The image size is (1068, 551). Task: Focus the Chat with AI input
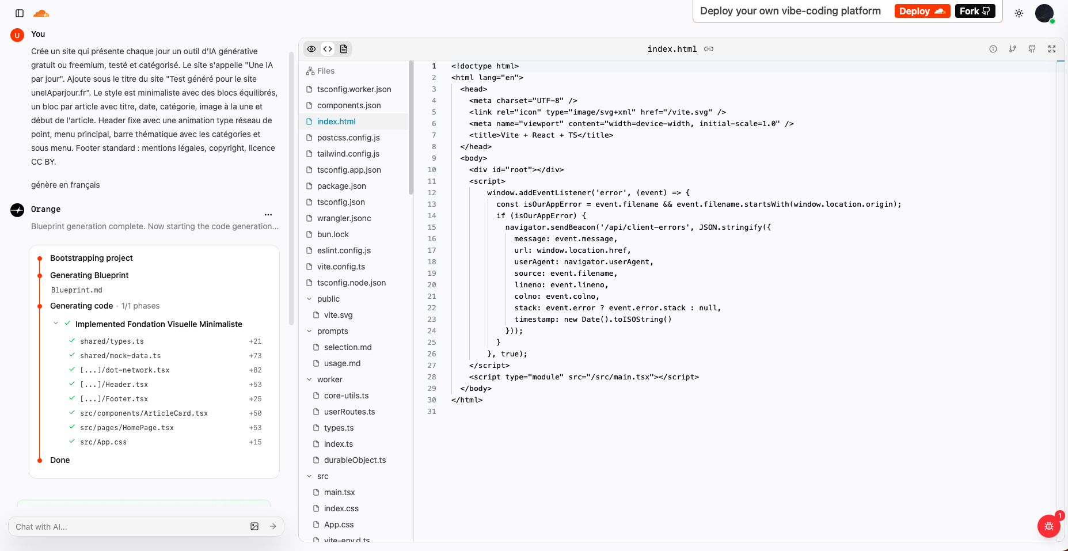127,527
